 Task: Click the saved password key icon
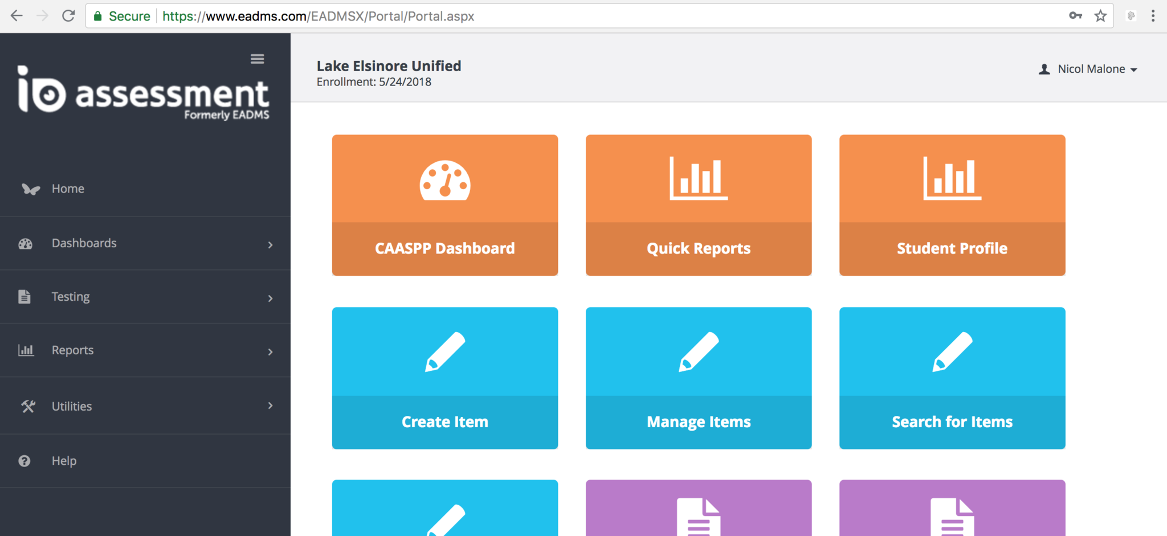point(1075,16)
